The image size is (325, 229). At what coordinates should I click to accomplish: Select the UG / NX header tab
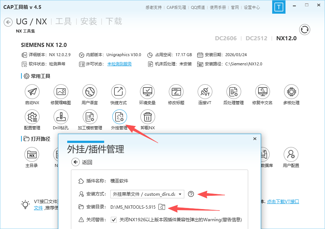click(31, 21)
